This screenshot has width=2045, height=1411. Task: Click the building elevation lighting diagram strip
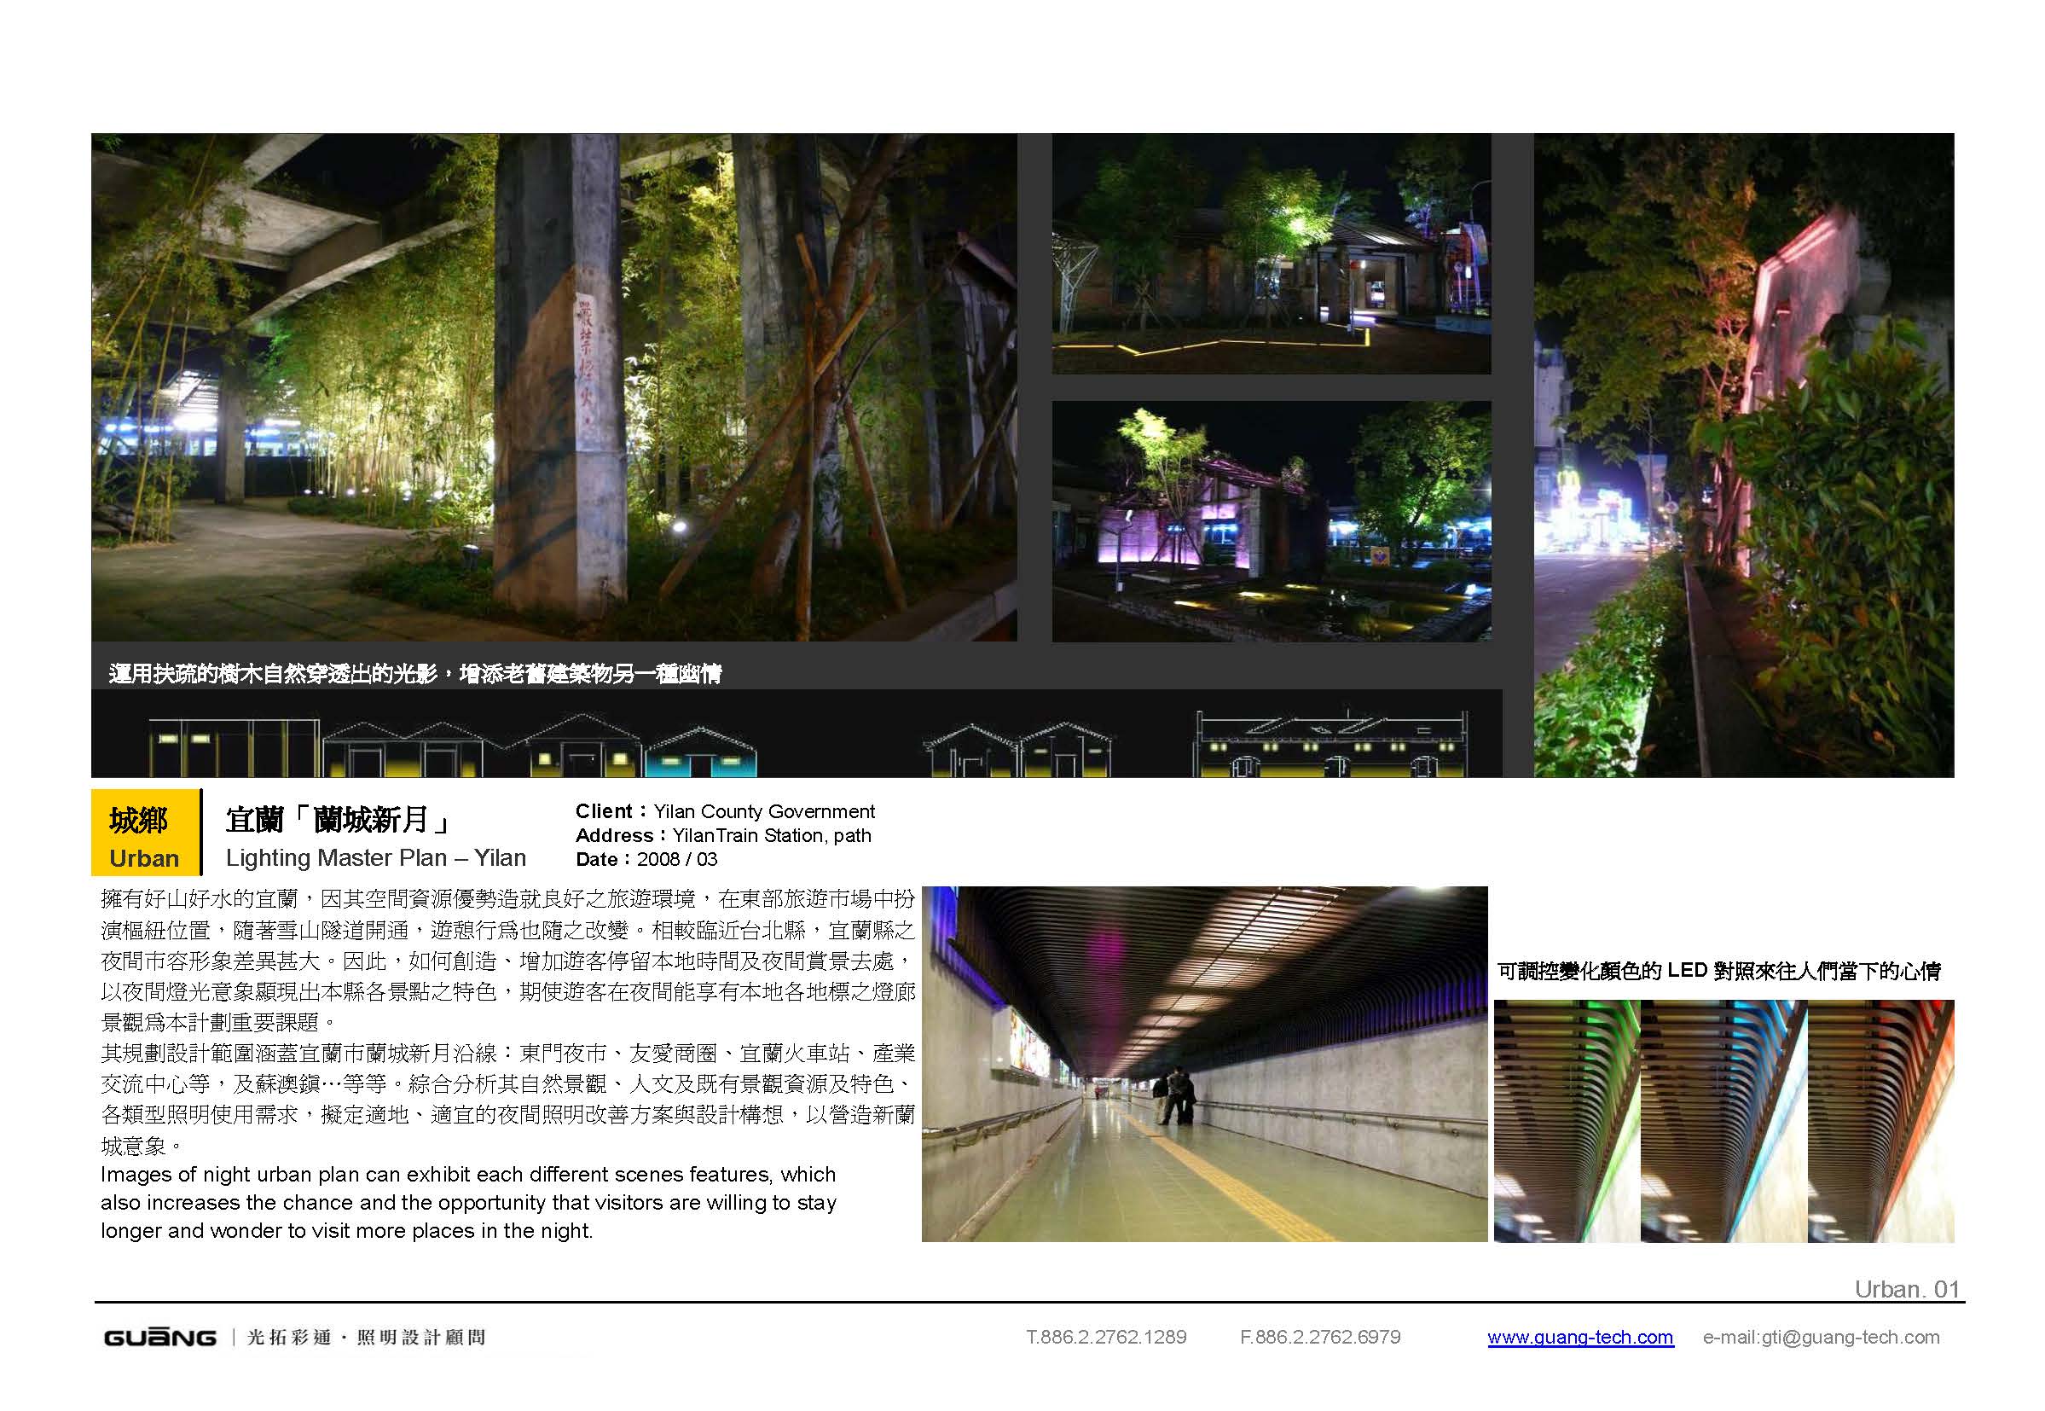[x=797, y=734]
